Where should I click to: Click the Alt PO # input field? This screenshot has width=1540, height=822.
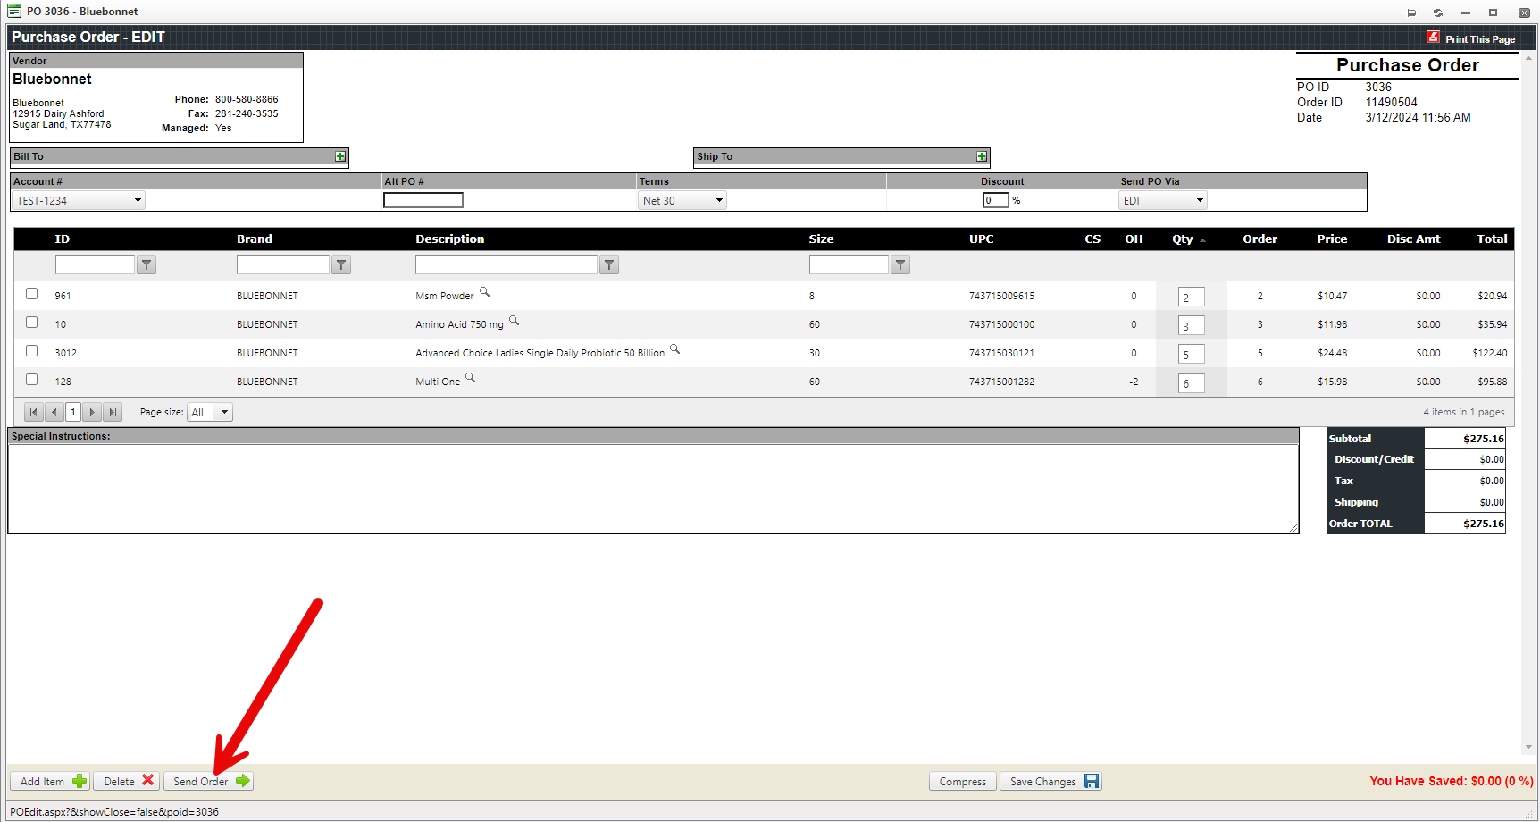click(423, 200)
